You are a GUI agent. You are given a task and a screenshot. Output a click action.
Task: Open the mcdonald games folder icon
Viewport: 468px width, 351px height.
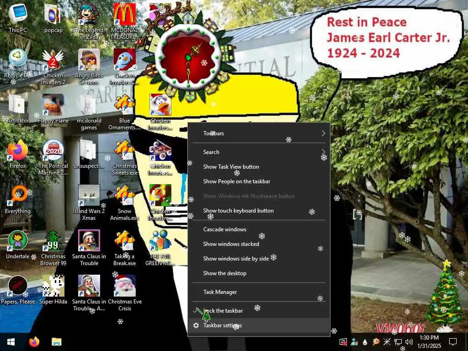(89, 112)
